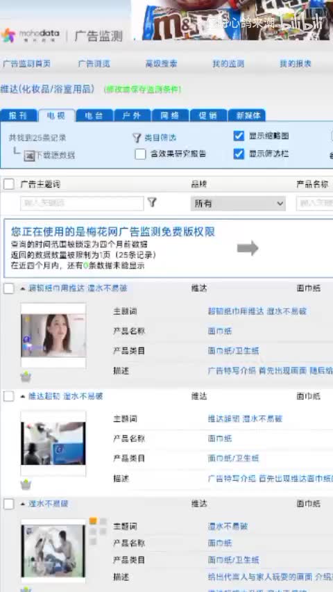Switch to the 户外 tab
333x592 pixels.
[133, 115]
